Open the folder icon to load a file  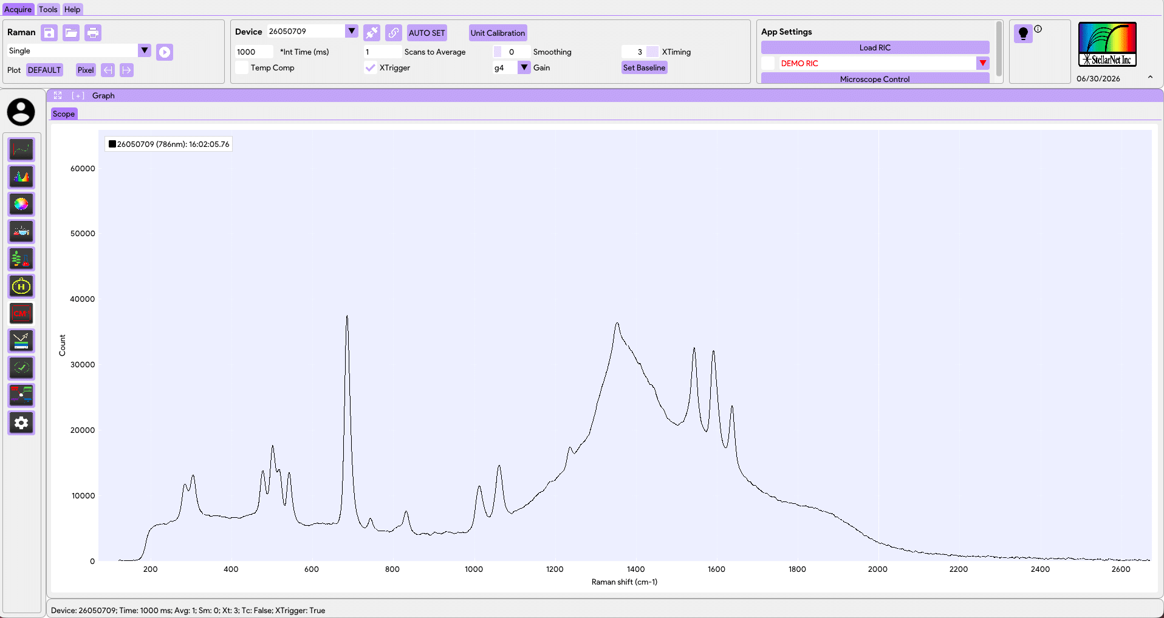coord(71,33)
